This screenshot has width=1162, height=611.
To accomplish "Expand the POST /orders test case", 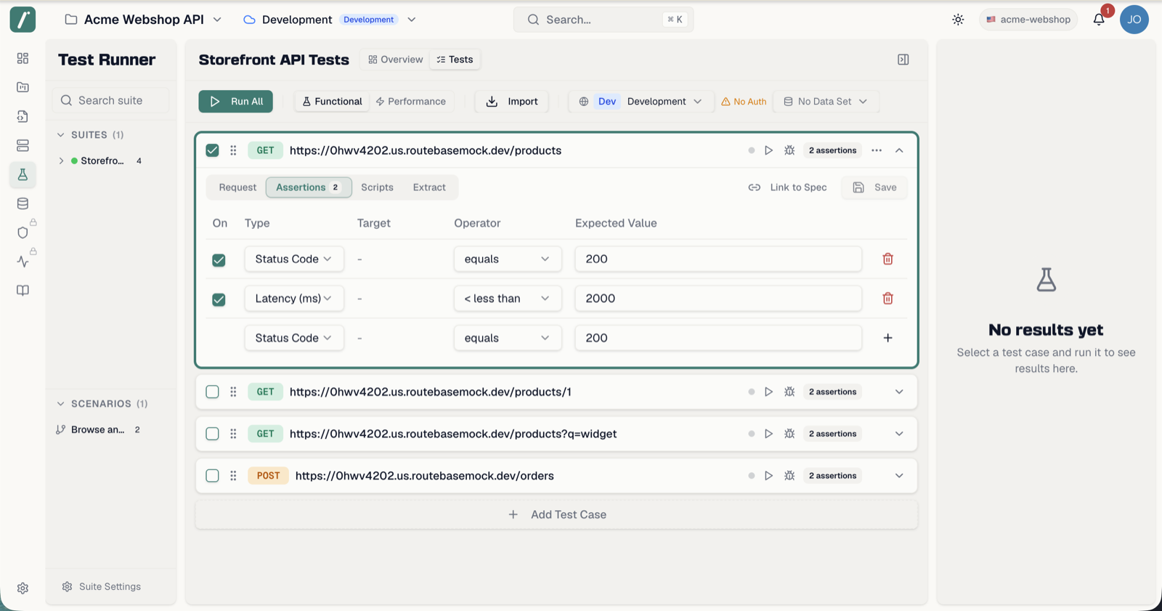I will click(x=899, y=476).
